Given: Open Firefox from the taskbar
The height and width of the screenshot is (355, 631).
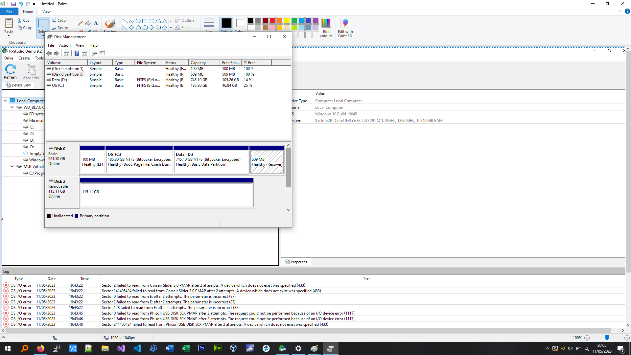Looking at the screenshot, I should coord(41,348).
